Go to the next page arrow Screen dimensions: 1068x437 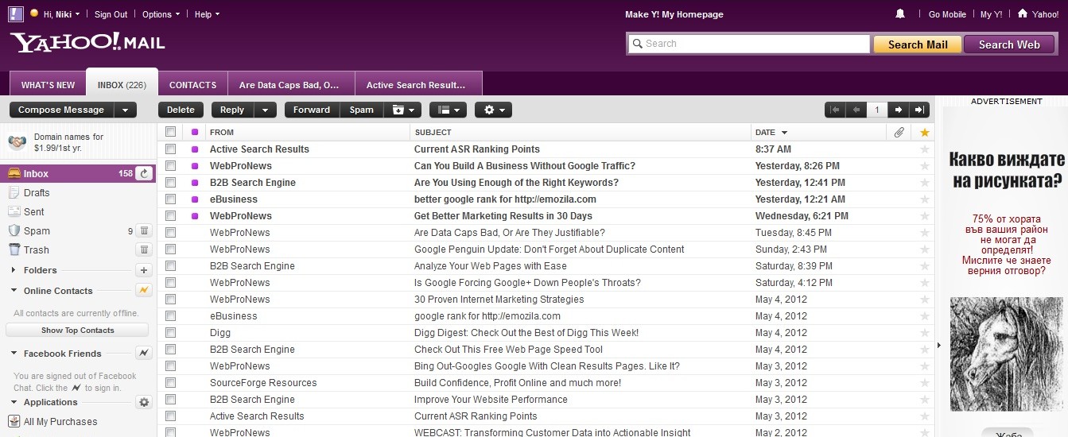coord(898,110)
